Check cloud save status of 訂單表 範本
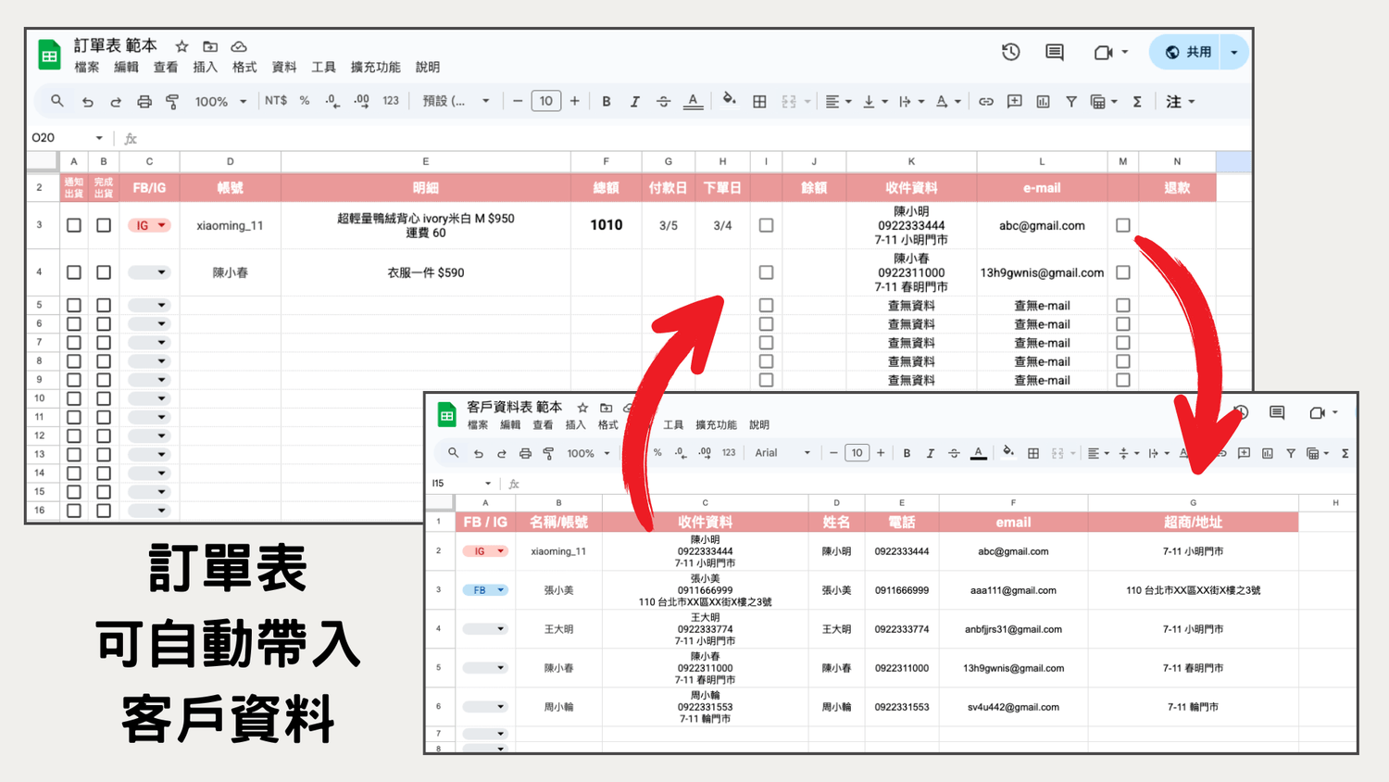Image resolution: width=1389 pixels, height=782 pixels. [239, 46]
